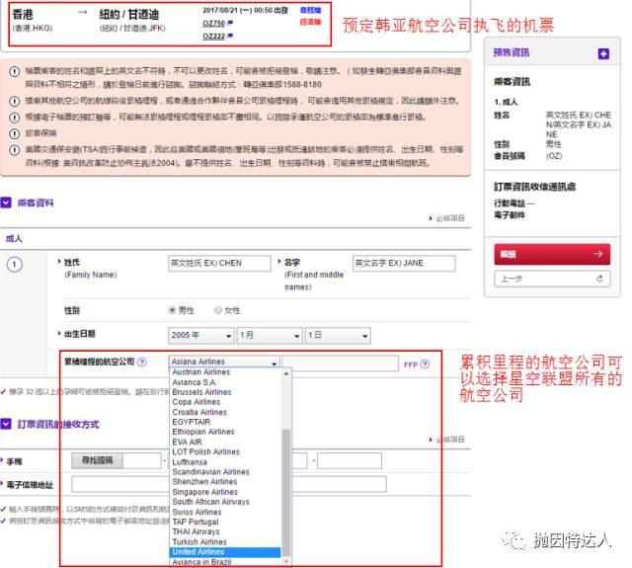
Task: Click the red continue button
Action: click(552, 255)
